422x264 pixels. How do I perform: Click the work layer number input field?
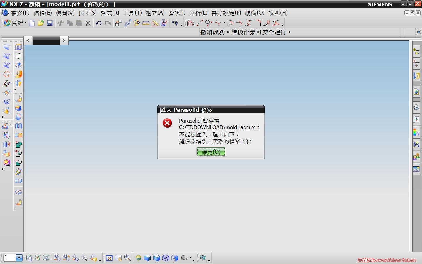pyautogui.click(x=9, y=258)
